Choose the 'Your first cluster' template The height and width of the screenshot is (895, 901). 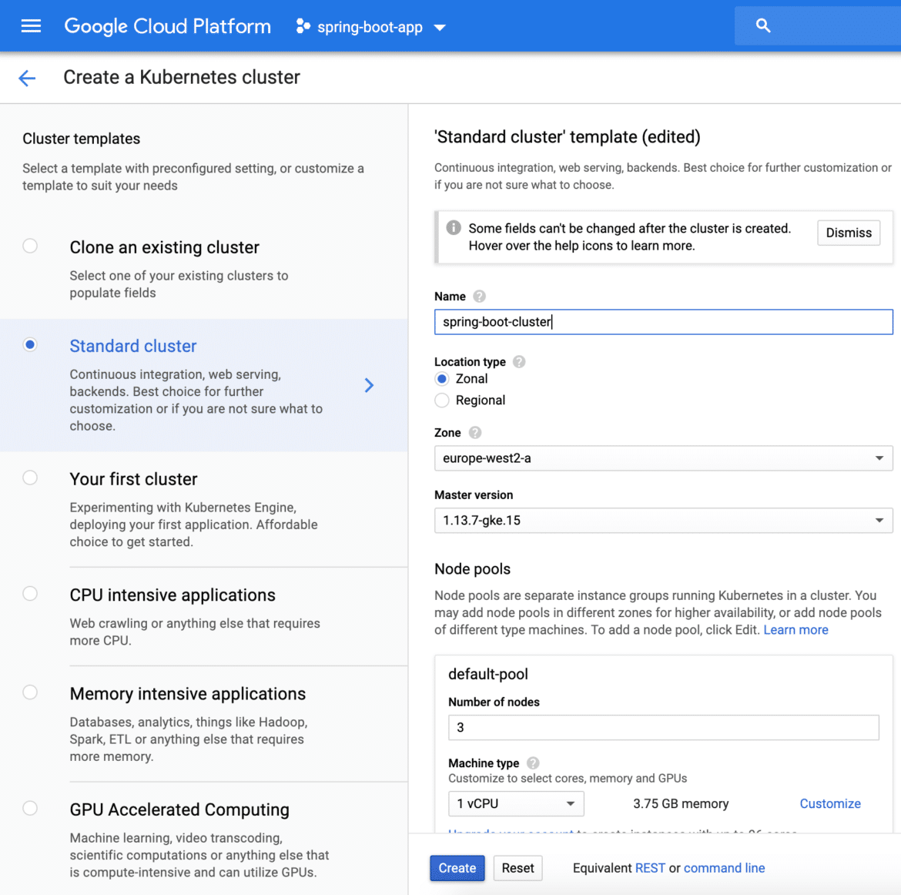click(30, 478)
